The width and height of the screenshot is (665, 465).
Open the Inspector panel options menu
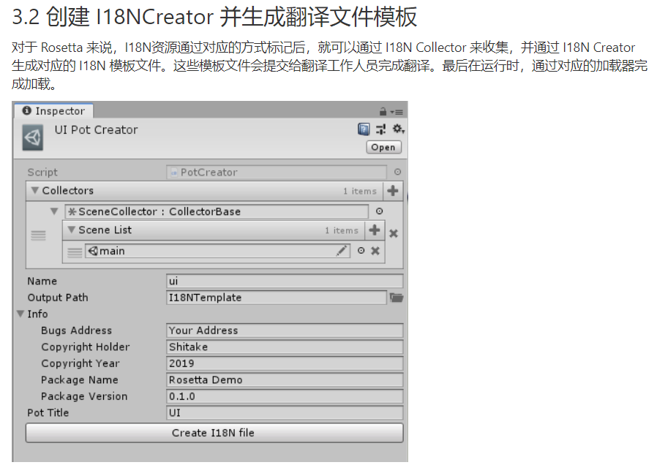pyautogui.click(x=397, y=113)
